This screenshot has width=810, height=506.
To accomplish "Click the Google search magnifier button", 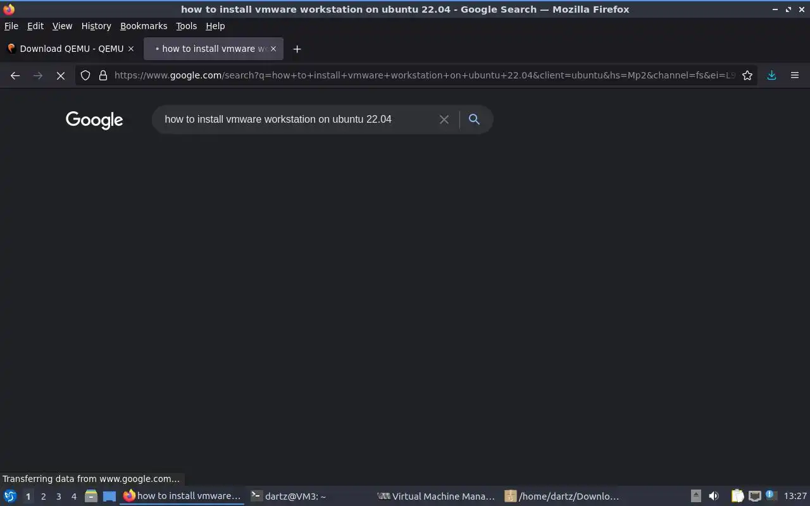I will pos(474,119).
